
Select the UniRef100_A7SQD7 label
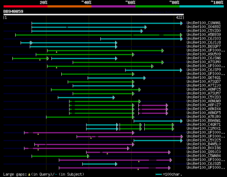(x=204, y=81)
